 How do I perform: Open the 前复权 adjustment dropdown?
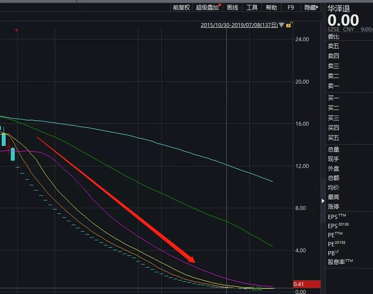pos(181,7)
